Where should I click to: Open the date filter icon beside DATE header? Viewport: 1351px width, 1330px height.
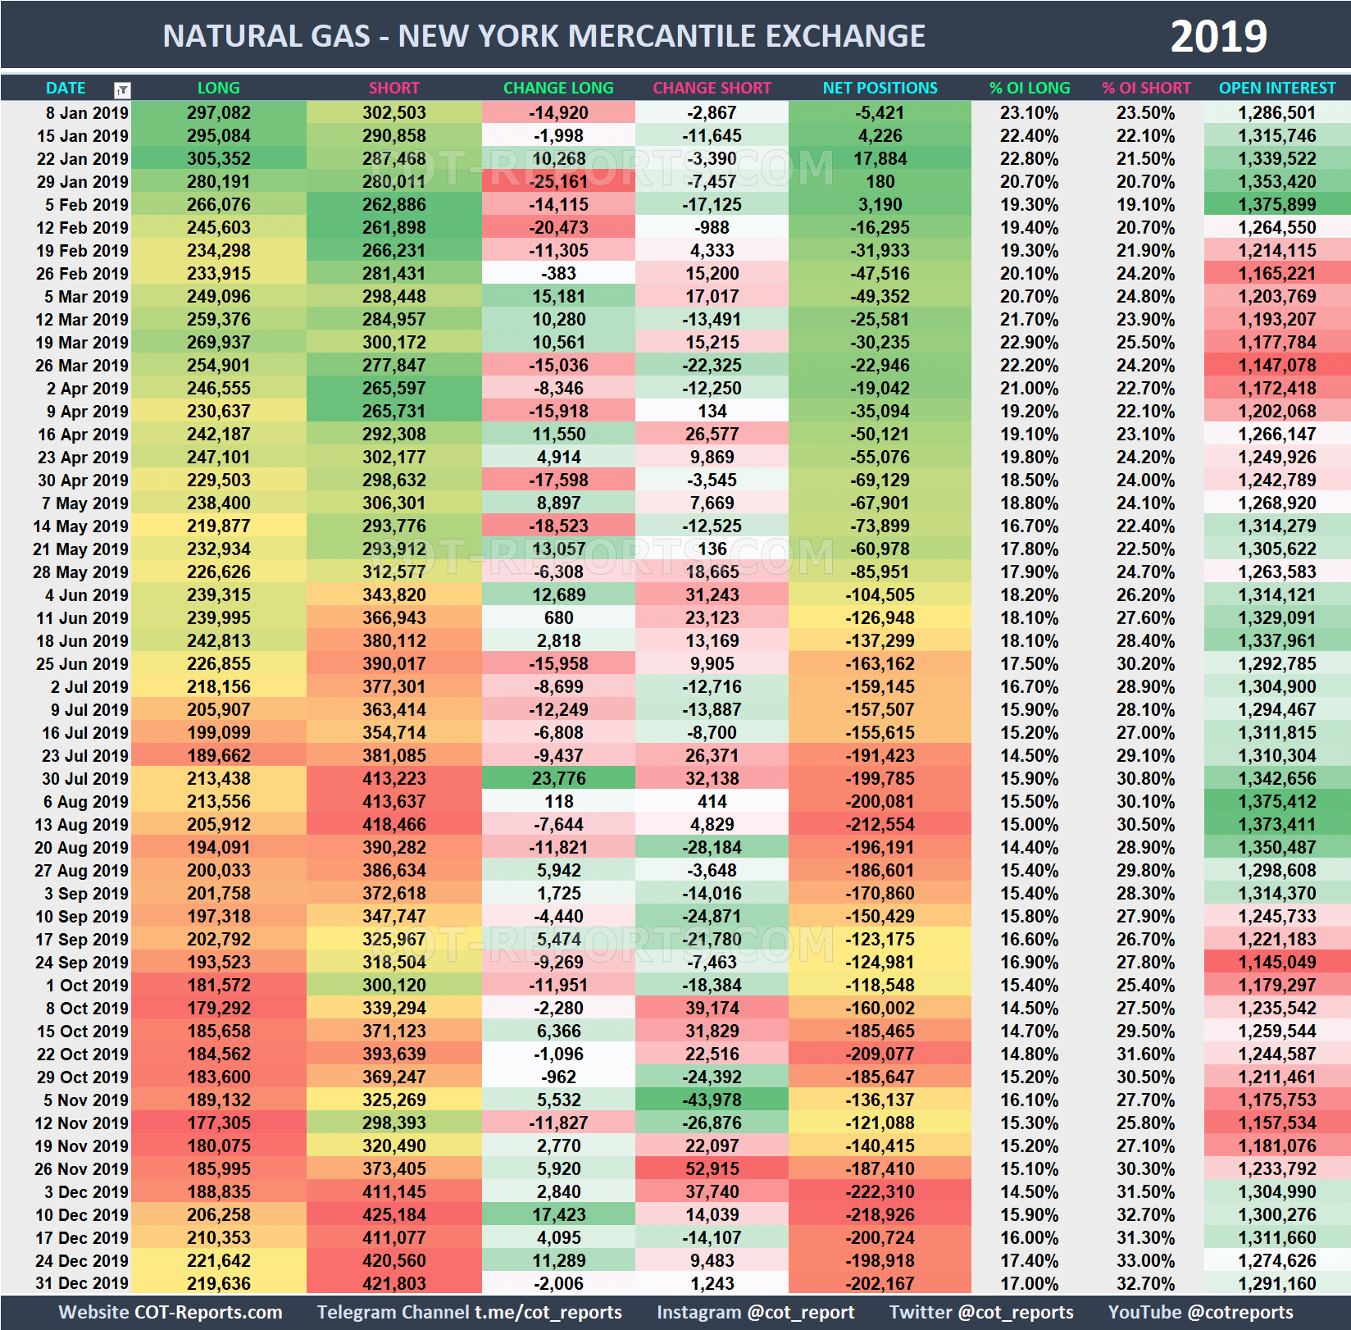pyautogui.click(x=121, y=88)
